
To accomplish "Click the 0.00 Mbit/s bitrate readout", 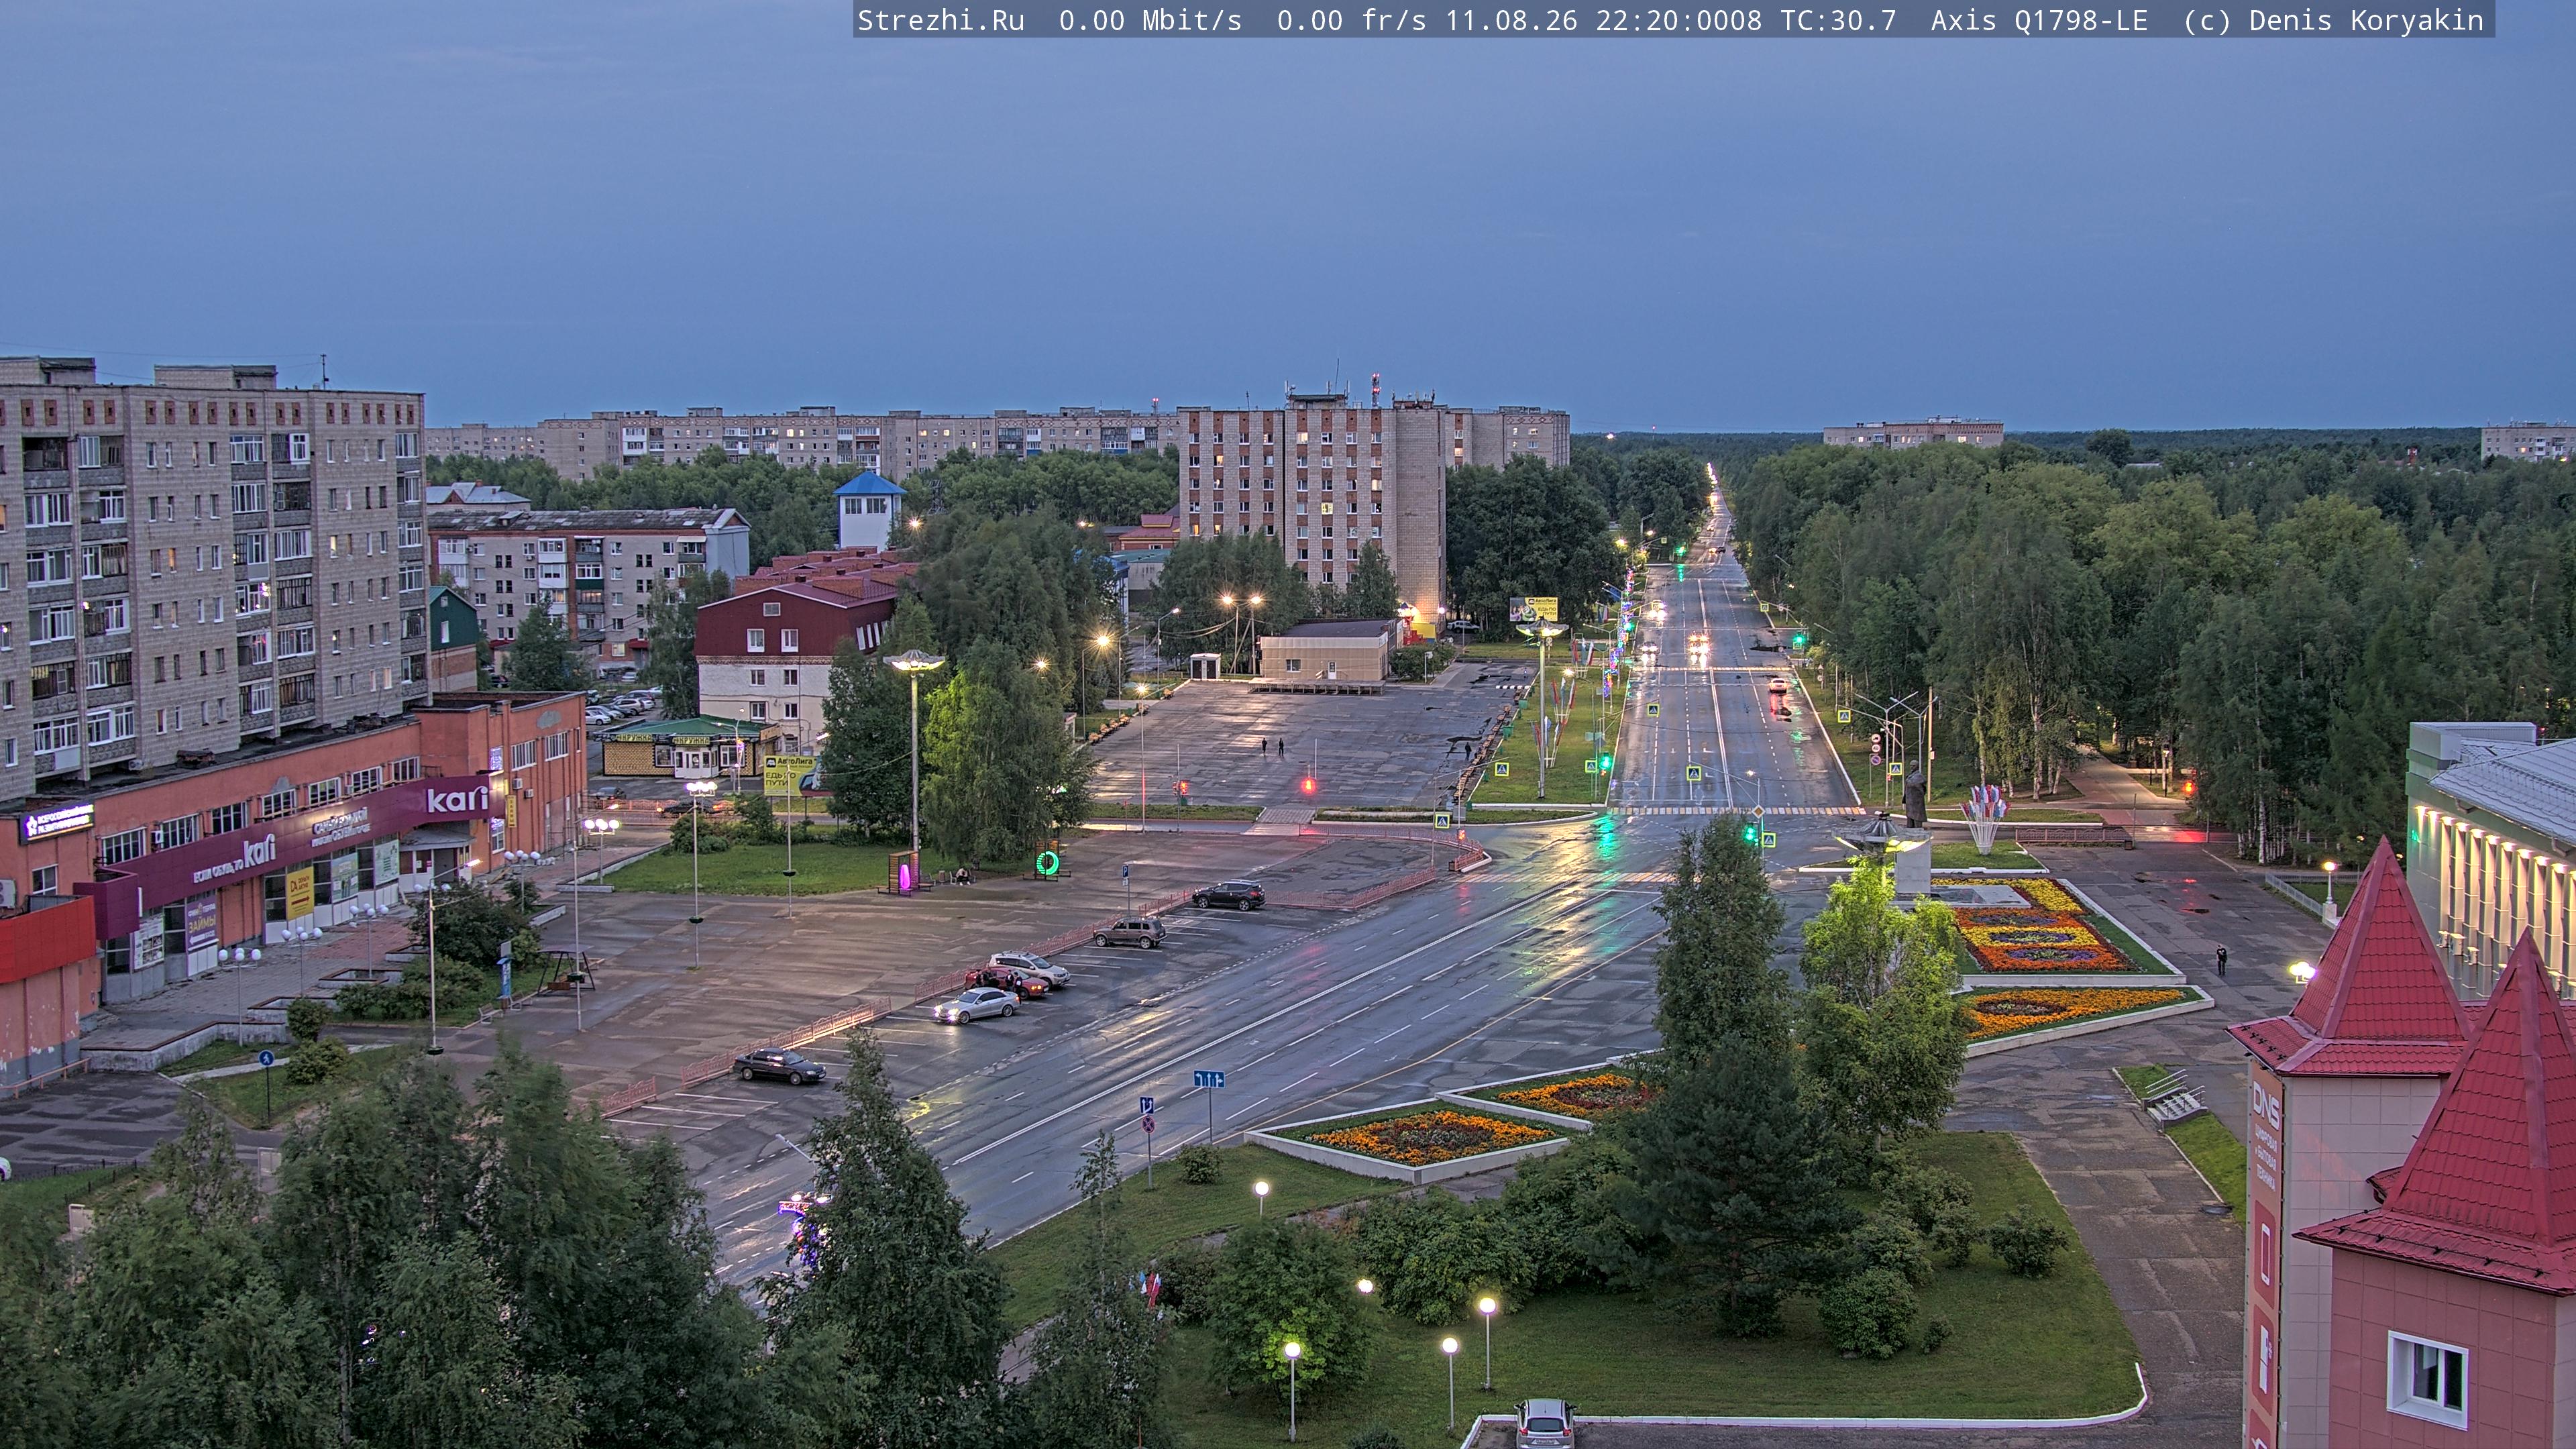I will pyautogui.click(x=1150, y=21).
